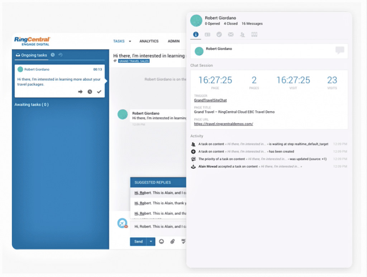Click the forward arrow on Robert Giordano's task
Viewport: 367px width, 277px height.
[80, 92]
